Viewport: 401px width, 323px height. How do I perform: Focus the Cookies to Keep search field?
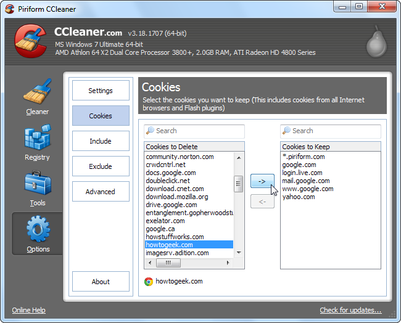coord(331,131)
